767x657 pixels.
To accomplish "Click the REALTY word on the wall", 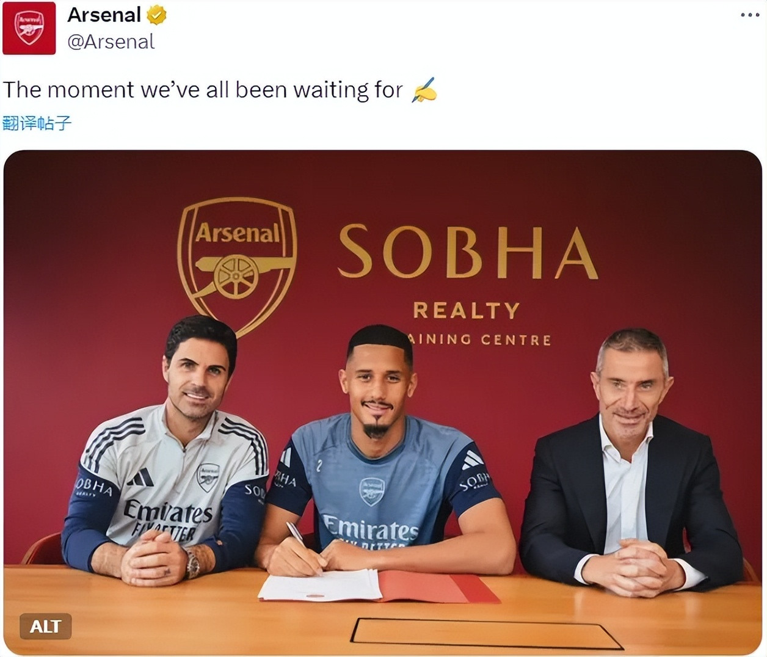I will point(466,310).
